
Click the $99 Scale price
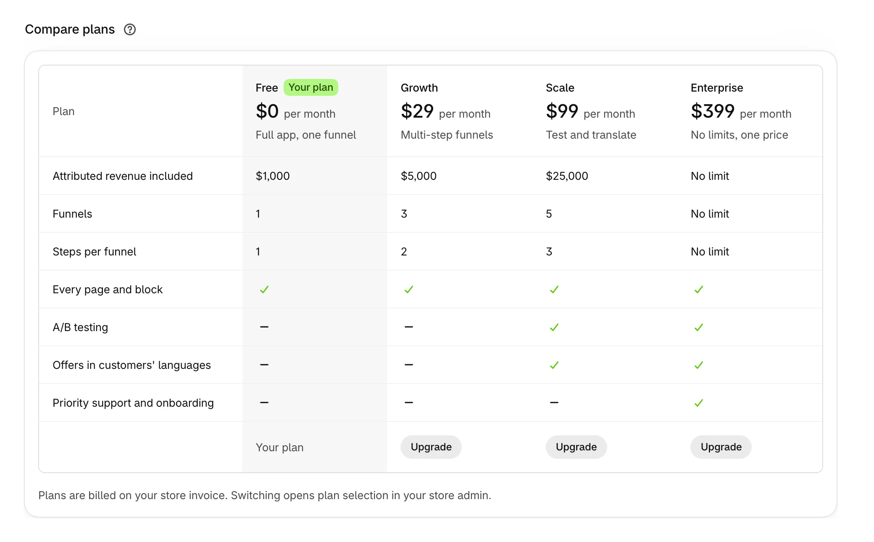pyautogui.click(x=562, y=111)
